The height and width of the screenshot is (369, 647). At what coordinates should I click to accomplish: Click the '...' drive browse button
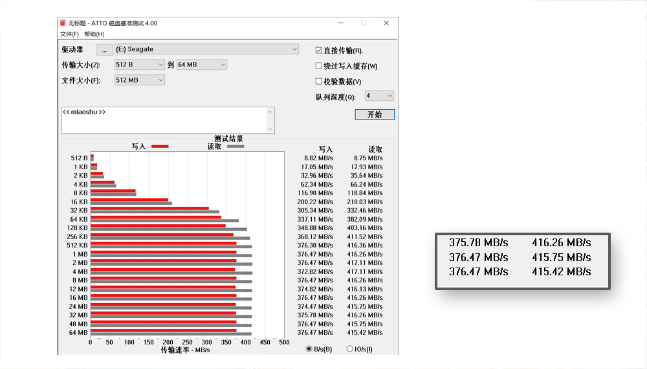[104, 50]
